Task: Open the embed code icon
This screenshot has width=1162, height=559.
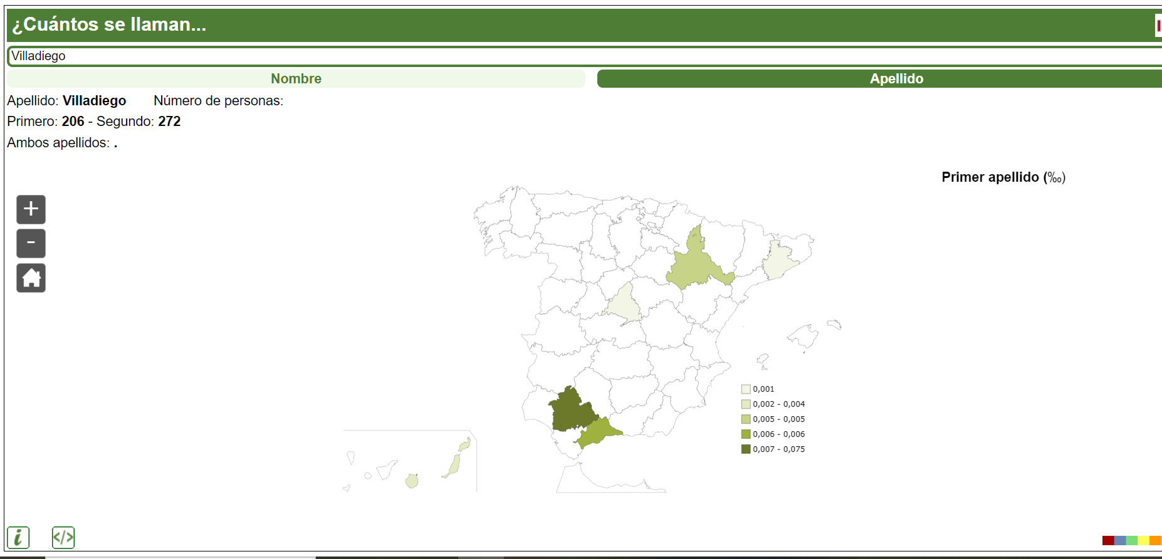Action: pyautogui.click(x=63, y=538)
